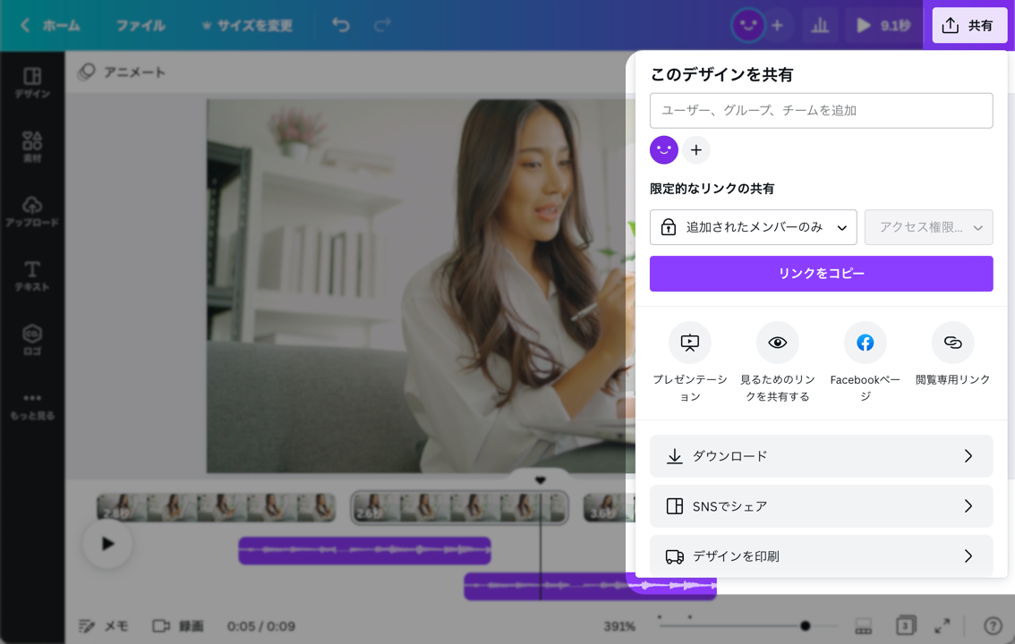Click the 391% zoom value

pyautogui.click(x=618, y=626)
